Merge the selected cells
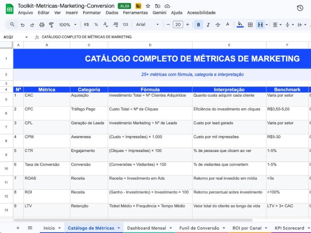 click(259, 24)
